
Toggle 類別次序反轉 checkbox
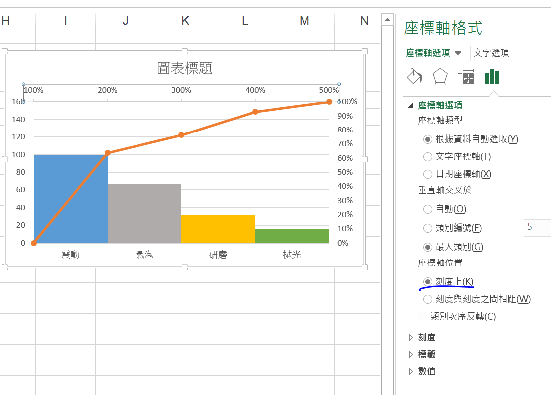point(423,317)
